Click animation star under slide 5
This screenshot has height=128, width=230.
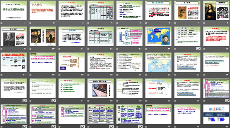pos(117,23)
